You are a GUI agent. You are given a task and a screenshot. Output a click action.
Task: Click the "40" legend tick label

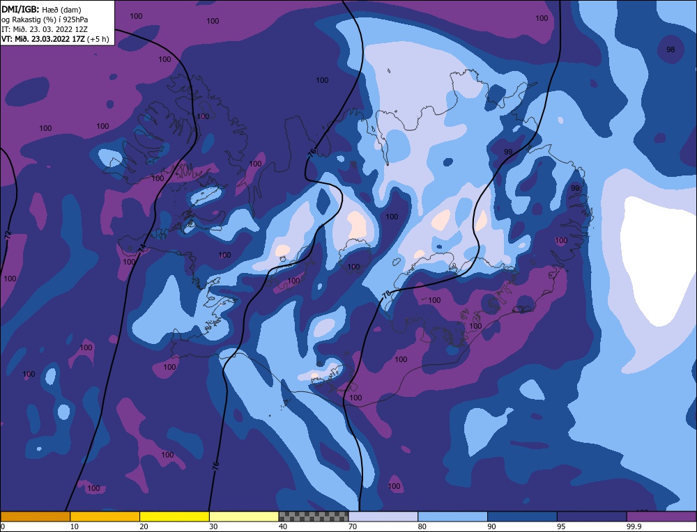283,526
